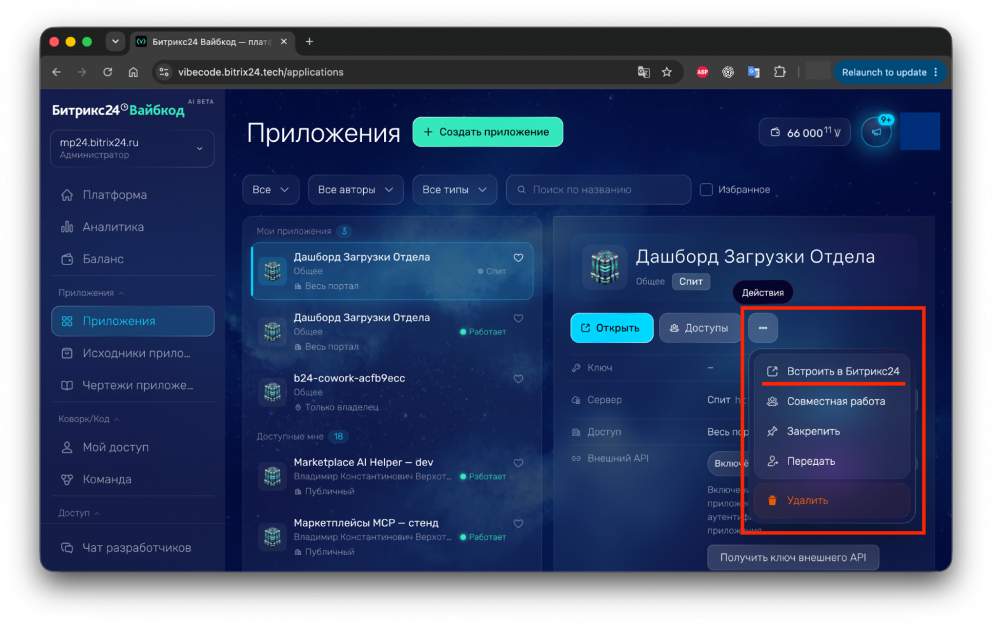This screenshot has height=625, width=992.
Task: Reload the vibecode.bitrix24.tech page
Action: coord(107,72)
